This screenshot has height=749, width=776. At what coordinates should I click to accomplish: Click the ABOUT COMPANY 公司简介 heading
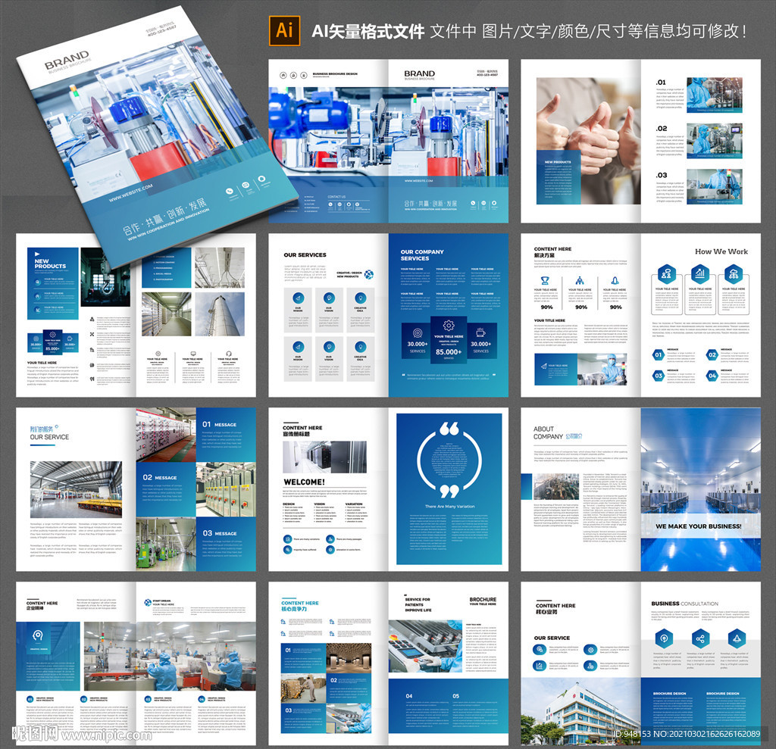tap(557, 433)
